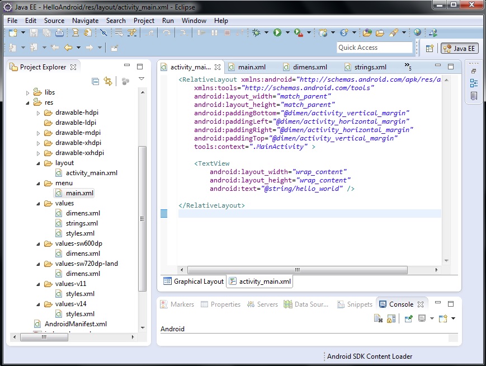Open the Navigate menu

(85, 21)
